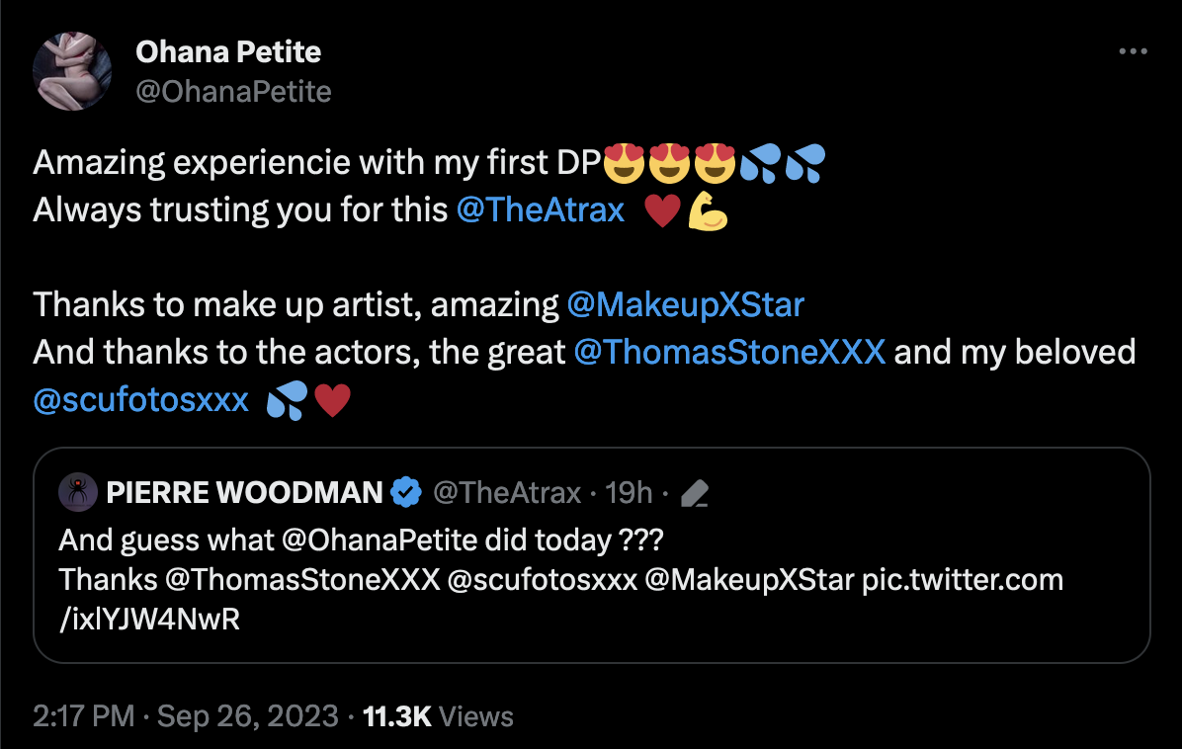The height and width of the screenshot is (749, 1182).
Task: Click Ohana Petite's profile avatar
Action: pyautogui.click(x=71, y=71)
